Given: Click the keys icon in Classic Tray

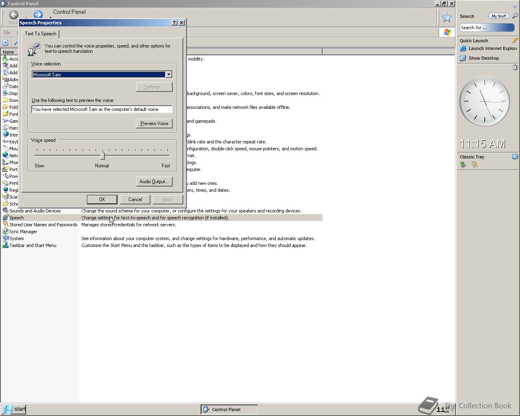Looking at the screenshot, I should pyautogui.click(x=474, y=165).
